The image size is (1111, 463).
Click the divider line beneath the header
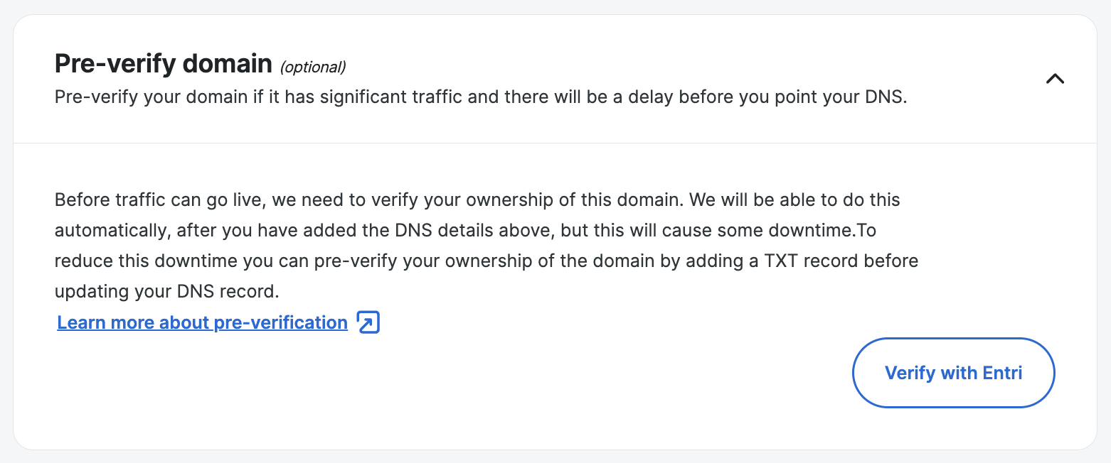[555, 143]
